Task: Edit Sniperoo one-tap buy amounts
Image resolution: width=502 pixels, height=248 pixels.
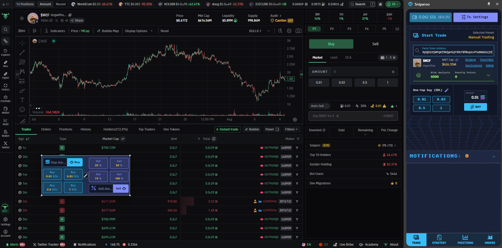Action: (446, 90)
